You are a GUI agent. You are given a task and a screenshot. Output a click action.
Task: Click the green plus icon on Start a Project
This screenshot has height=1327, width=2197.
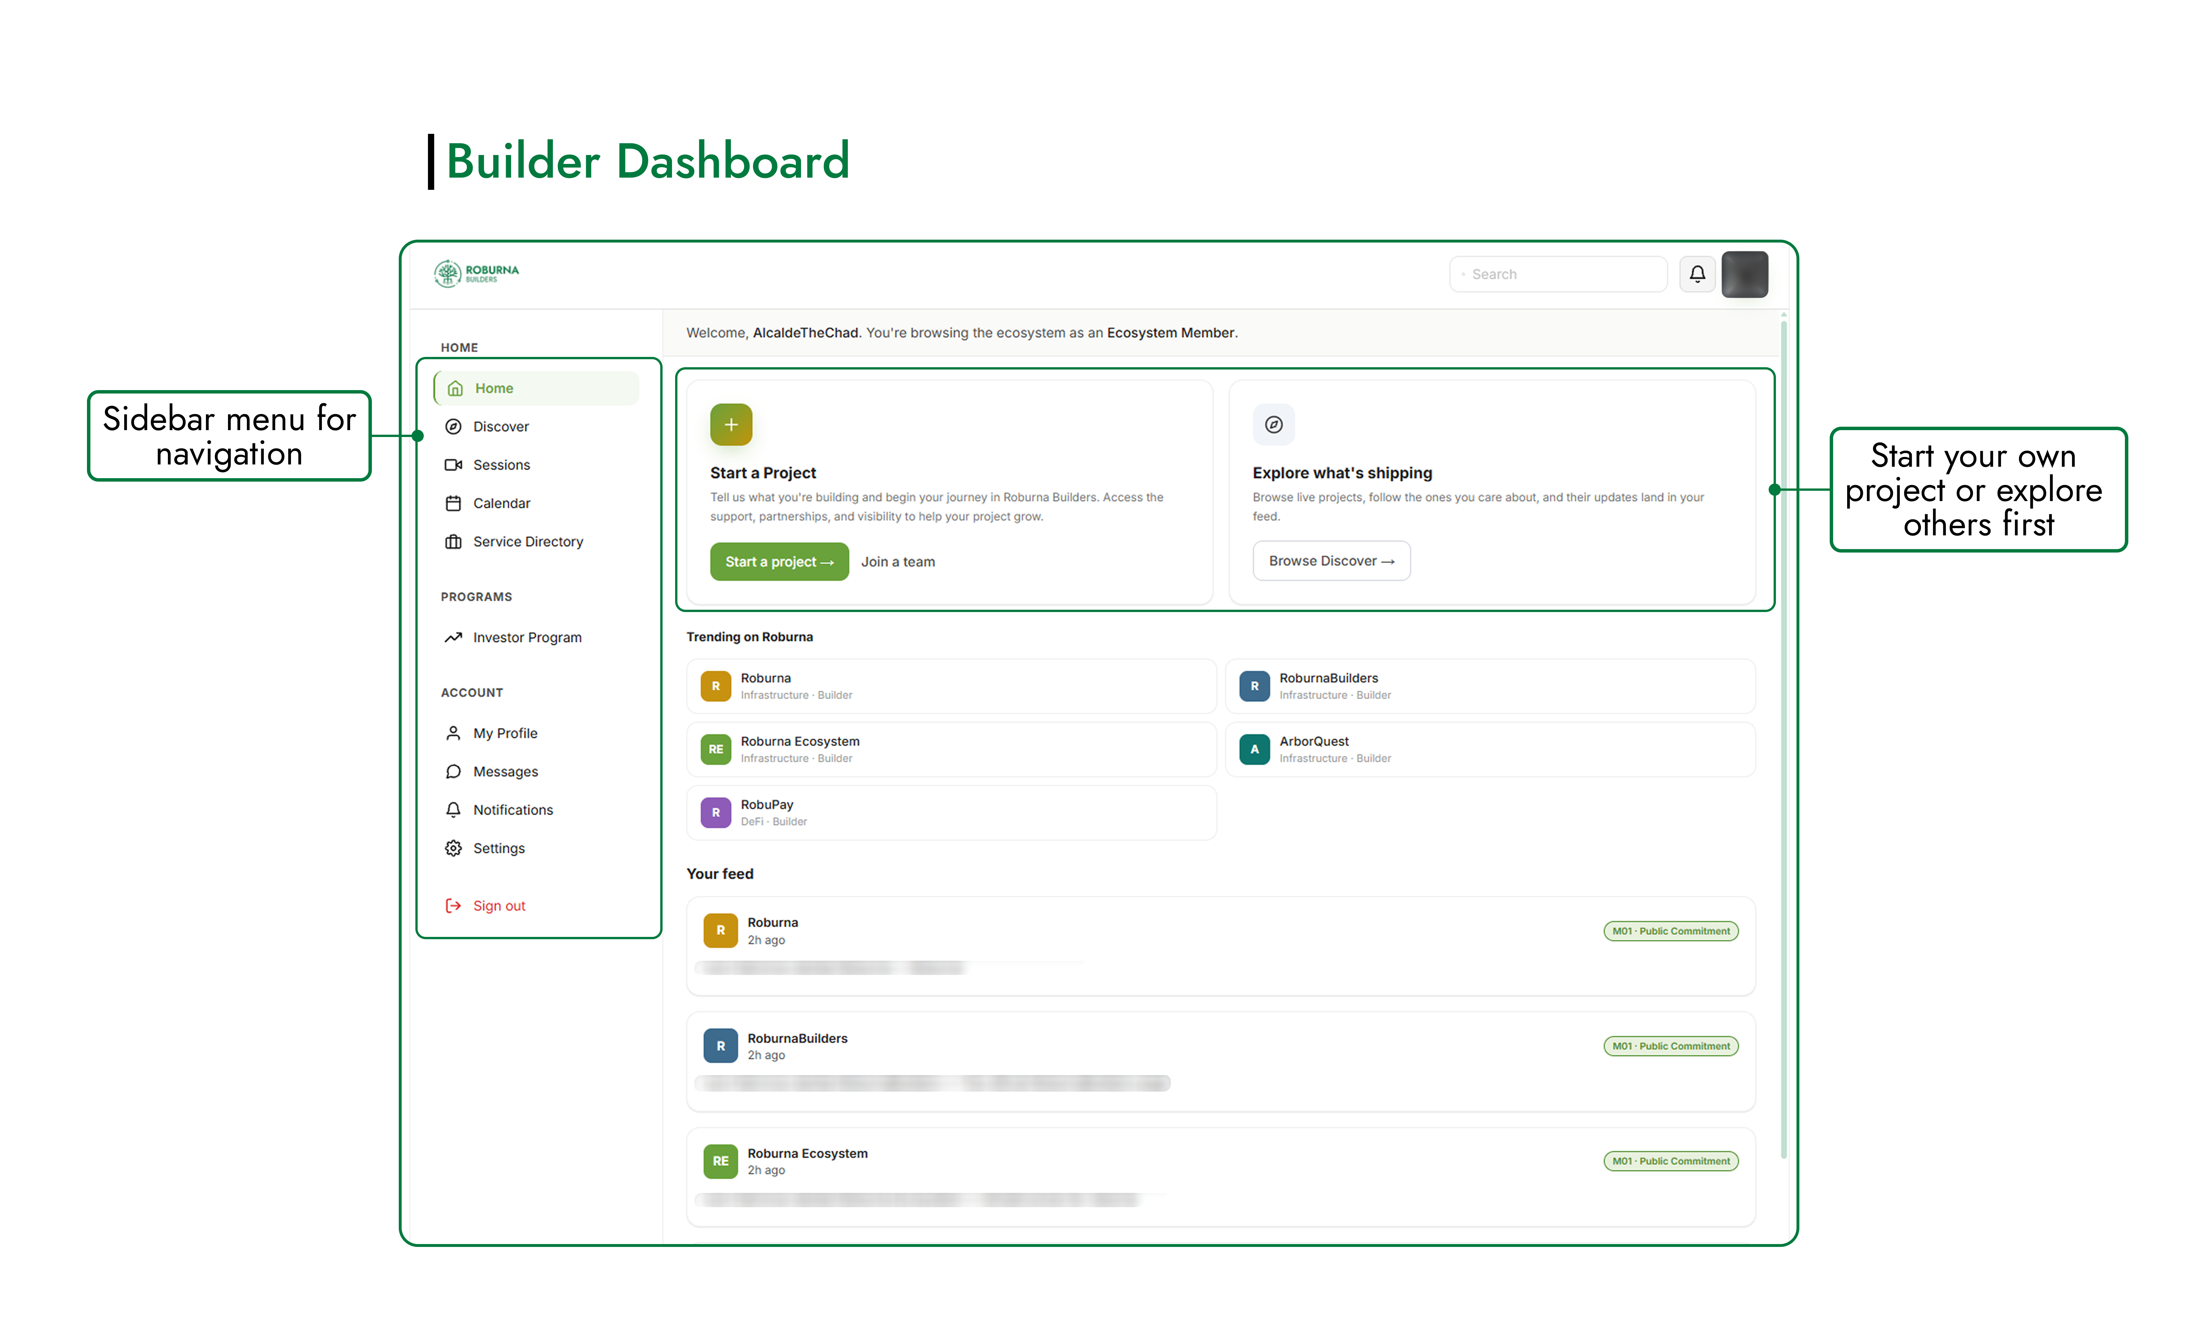click(731, 424)
